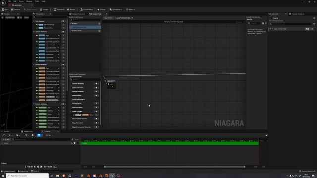
Task: Open the Baker dropdown in toolbar
Action: click(x=130, y=10)
